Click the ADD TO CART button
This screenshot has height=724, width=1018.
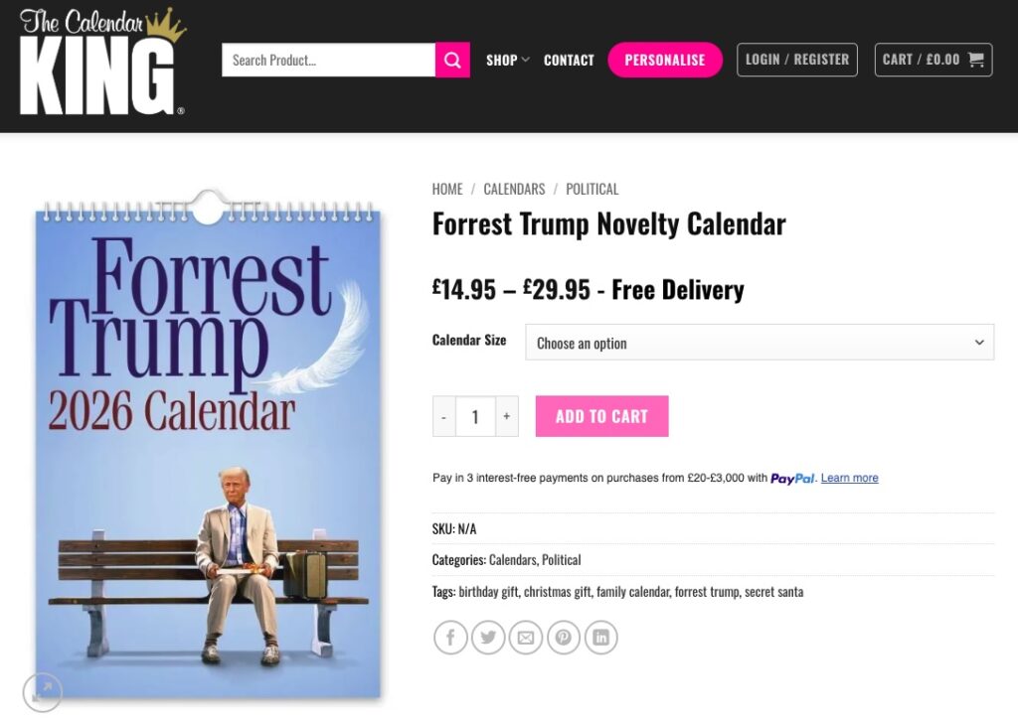[601, 416]
